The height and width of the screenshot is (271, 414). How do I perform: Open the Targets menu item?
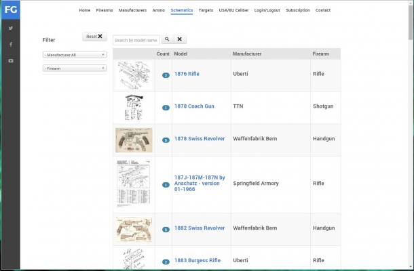point(206,10)
